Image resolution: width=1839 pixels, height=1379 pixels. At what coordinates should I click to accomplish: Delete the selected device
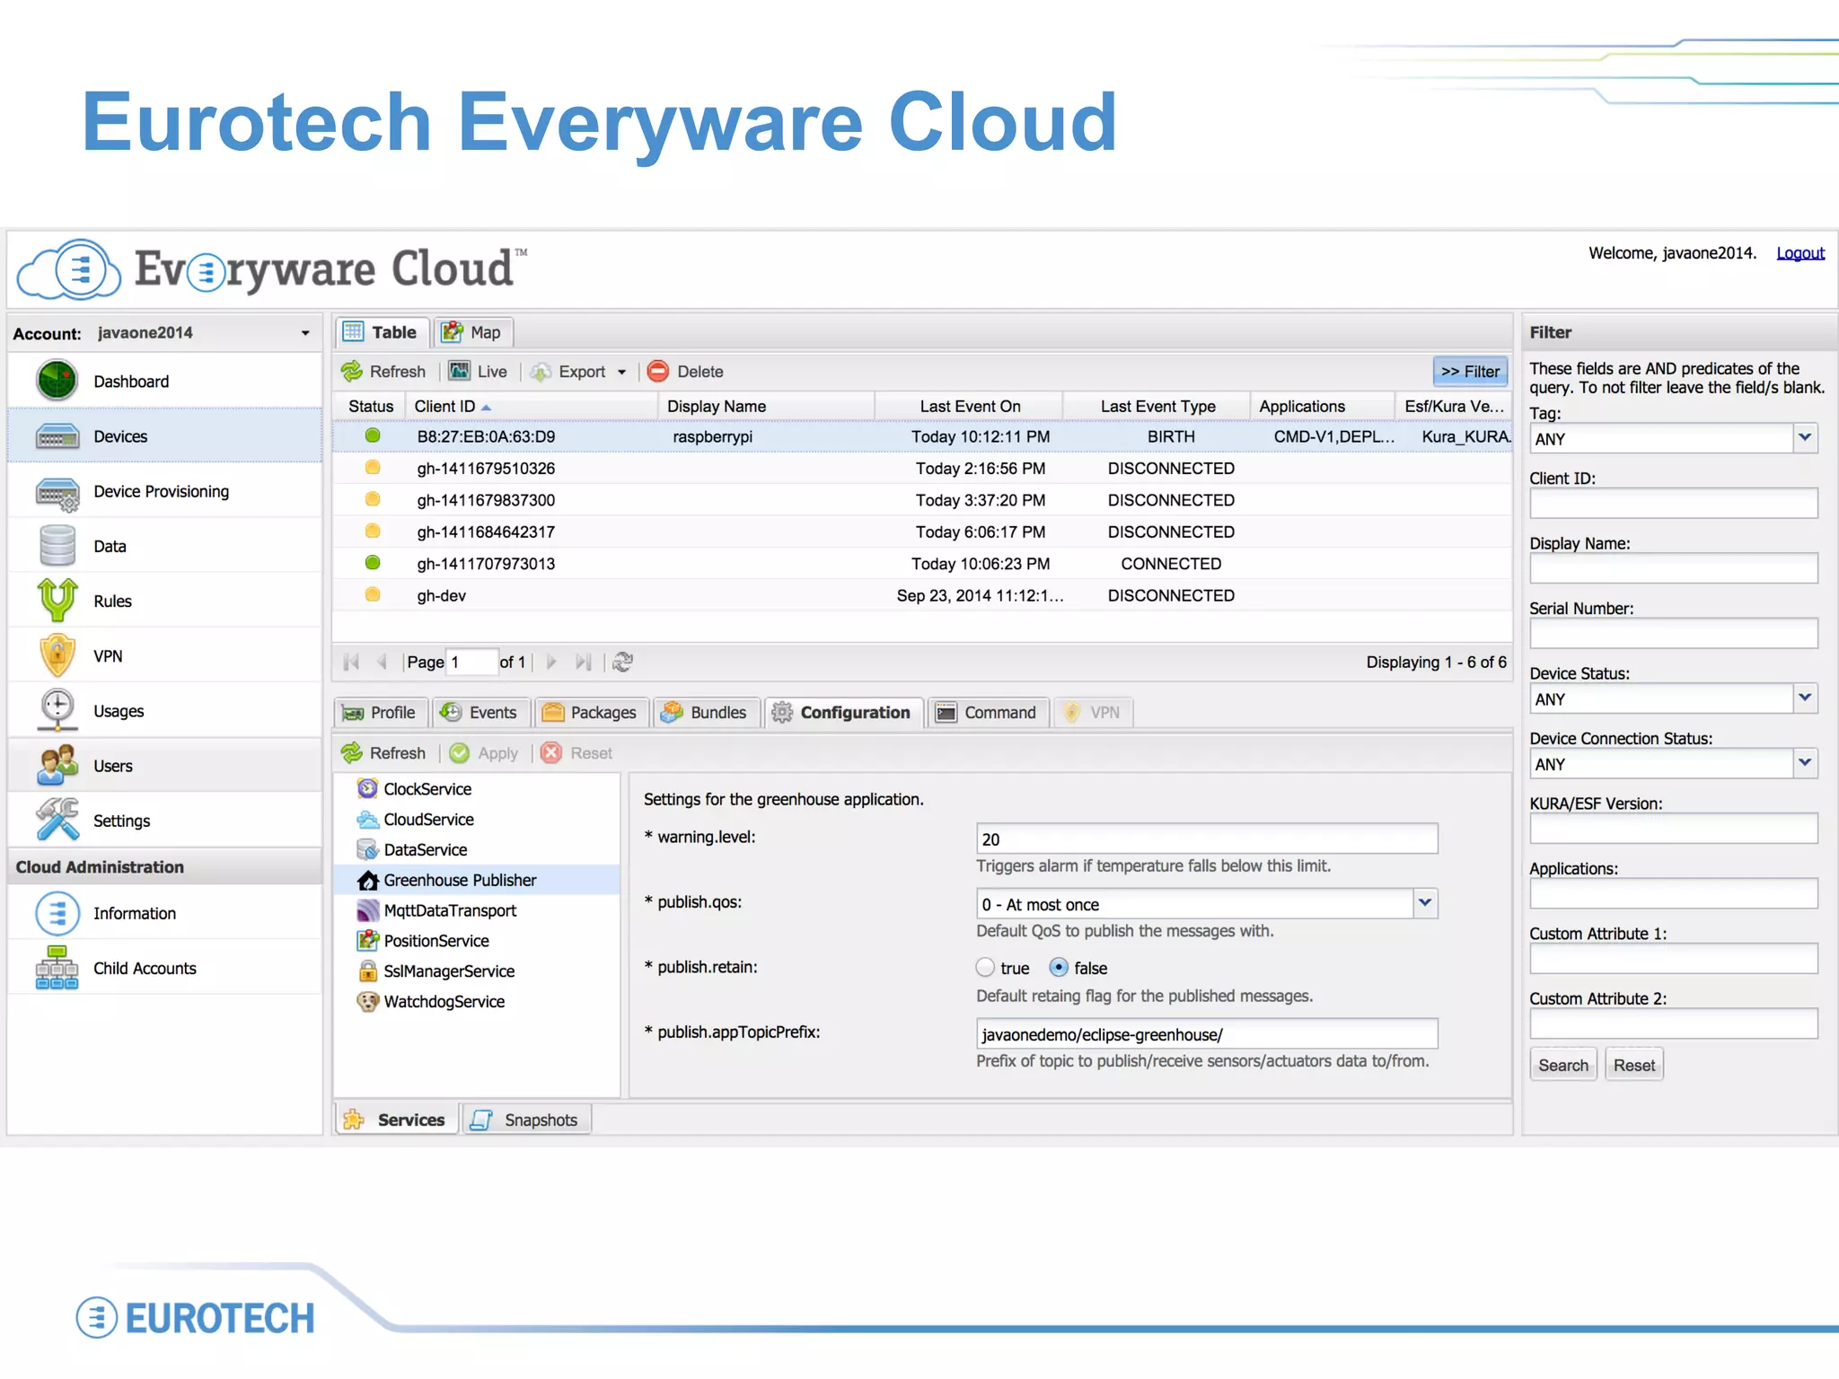(686, 372)
